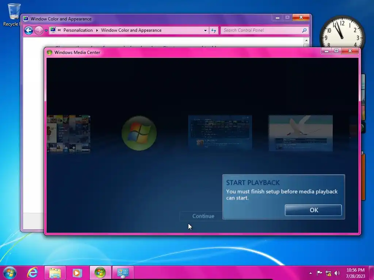Switch to Control Panel taskbar button
374x280 pixels.
123,273
